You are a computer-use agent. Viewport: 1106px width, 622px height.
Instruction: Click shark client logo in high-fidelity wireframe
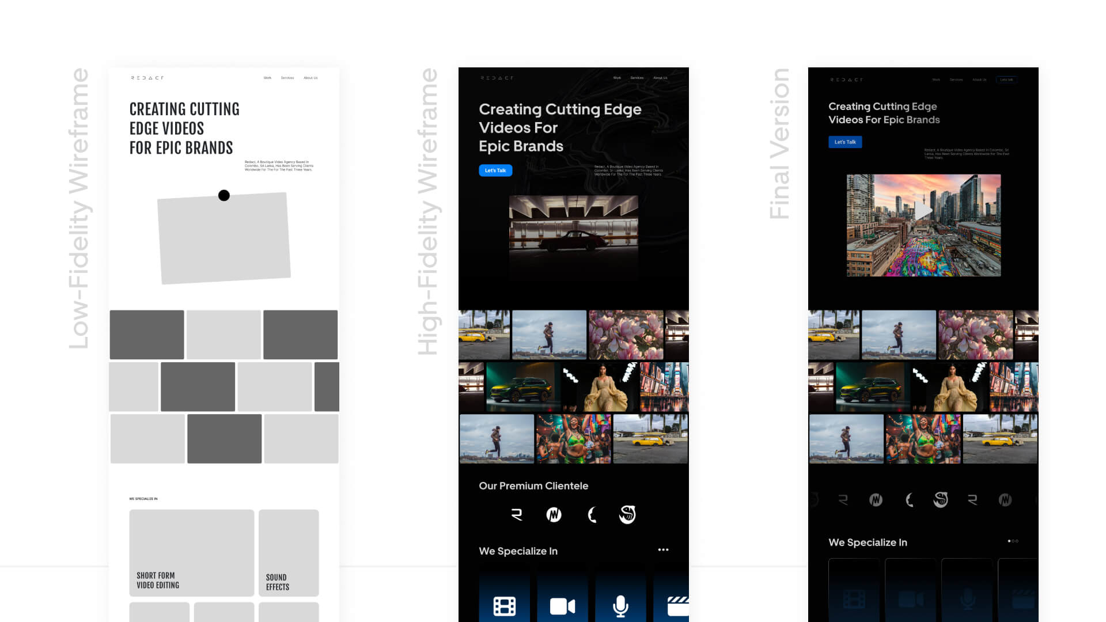(627, 514)
